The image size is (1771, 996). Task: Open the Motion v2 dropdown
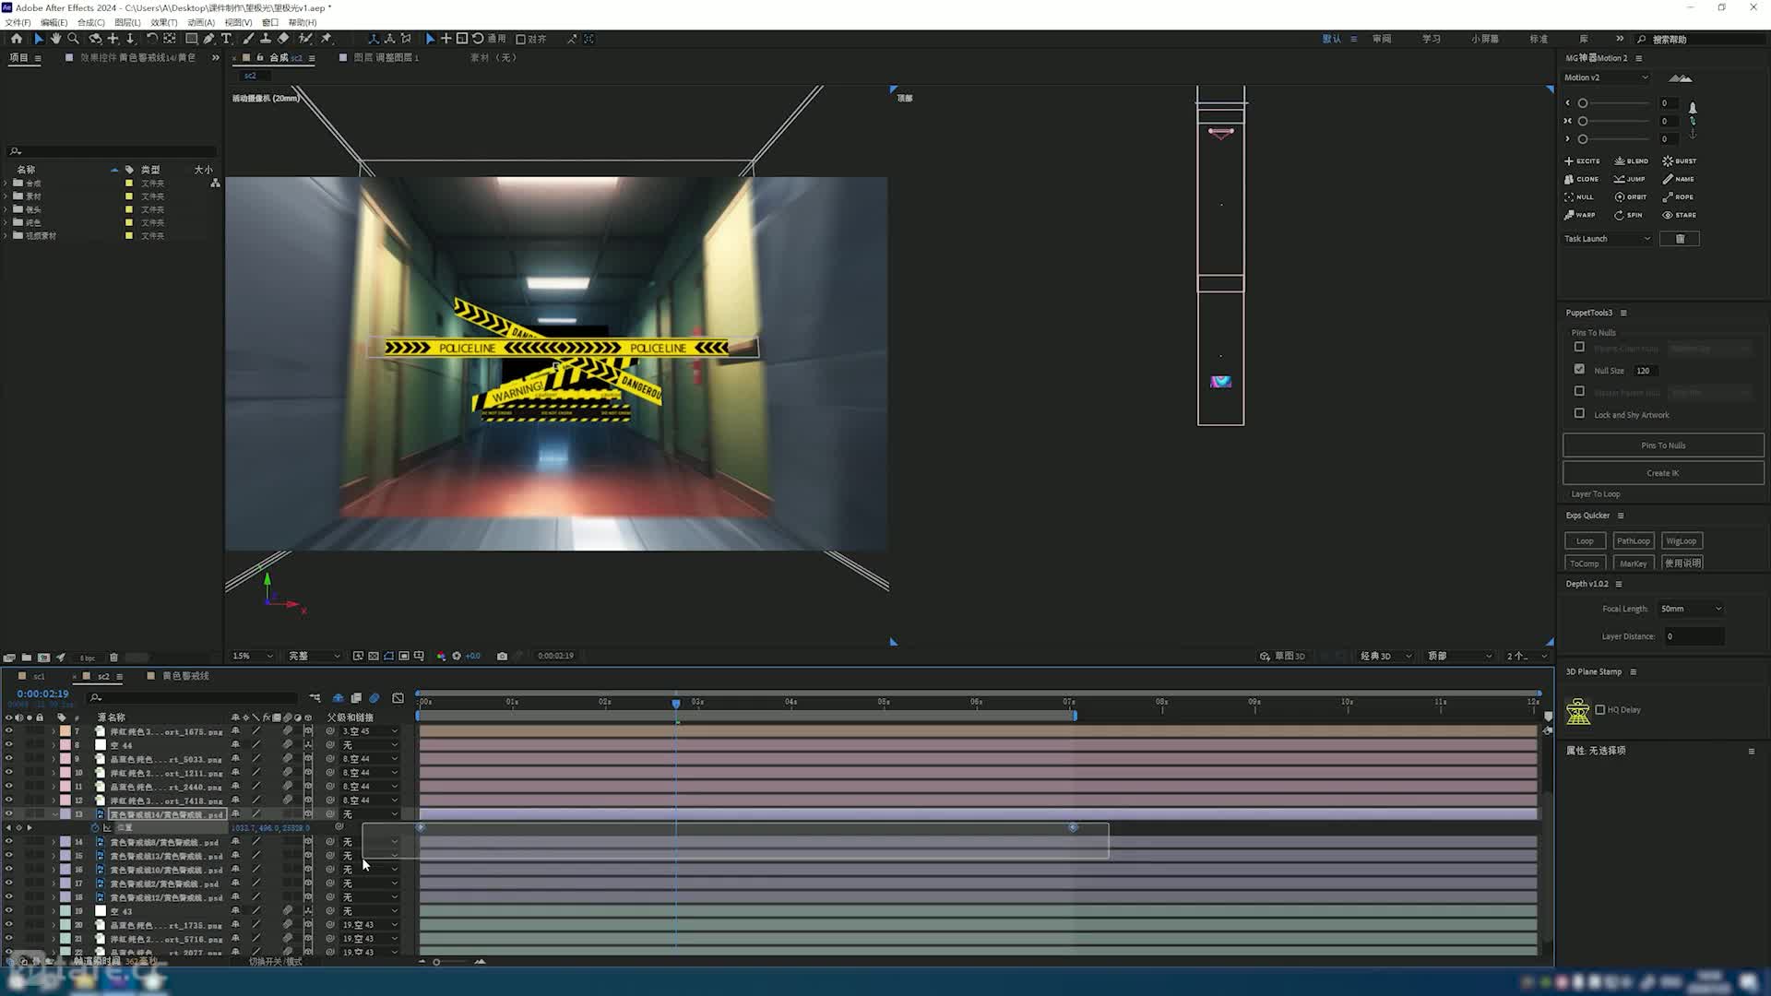[x=1607, y=77]
